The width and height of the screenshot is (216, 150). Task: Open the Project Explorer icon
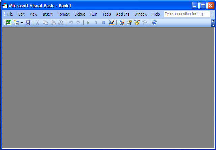pyautogui.click(x=122, y=23)
